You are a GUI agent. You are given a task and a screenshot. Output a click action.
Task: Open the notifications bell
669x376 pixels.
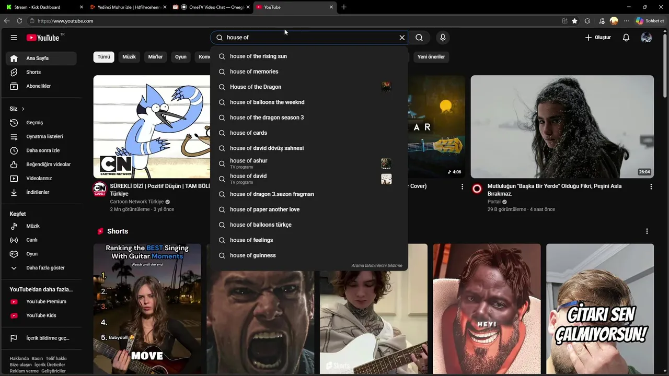626,38
